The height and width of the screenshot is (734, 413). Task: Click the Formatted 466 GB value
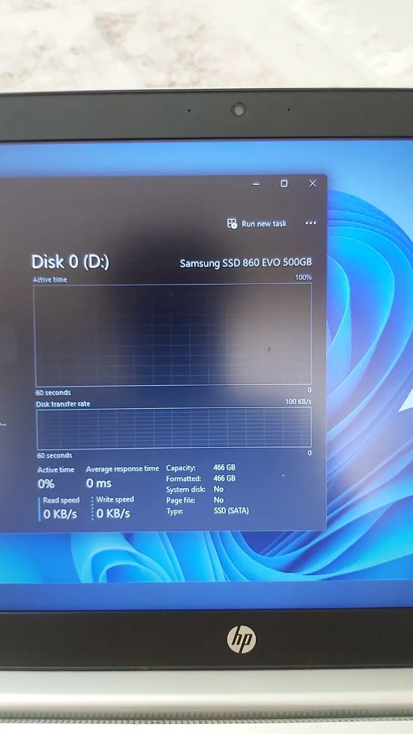[224, 478]
